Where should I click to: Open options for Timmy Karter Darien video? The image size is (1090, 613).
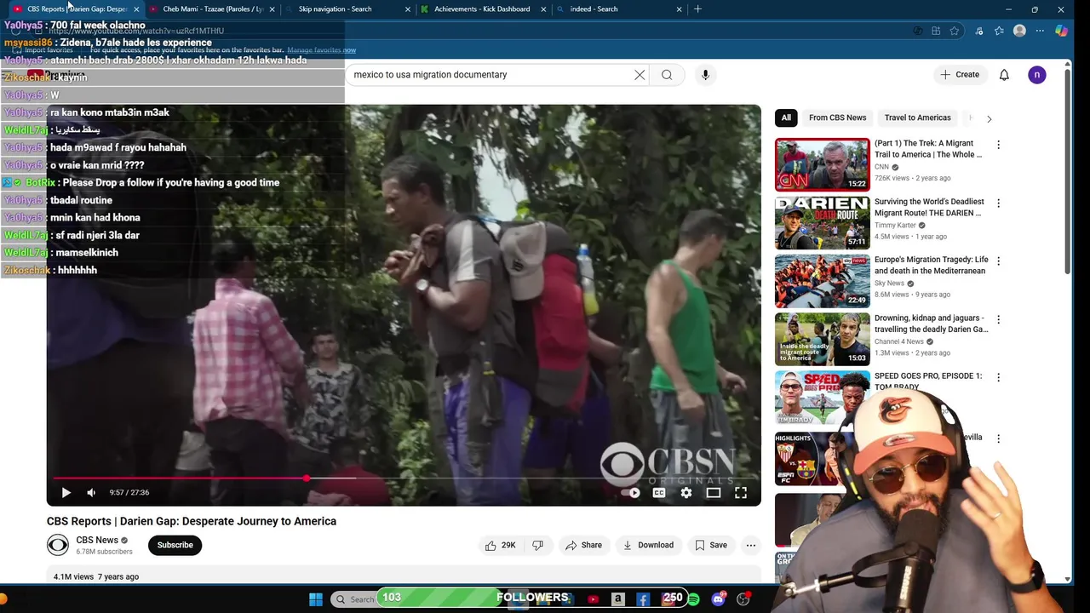coord(998,203)
